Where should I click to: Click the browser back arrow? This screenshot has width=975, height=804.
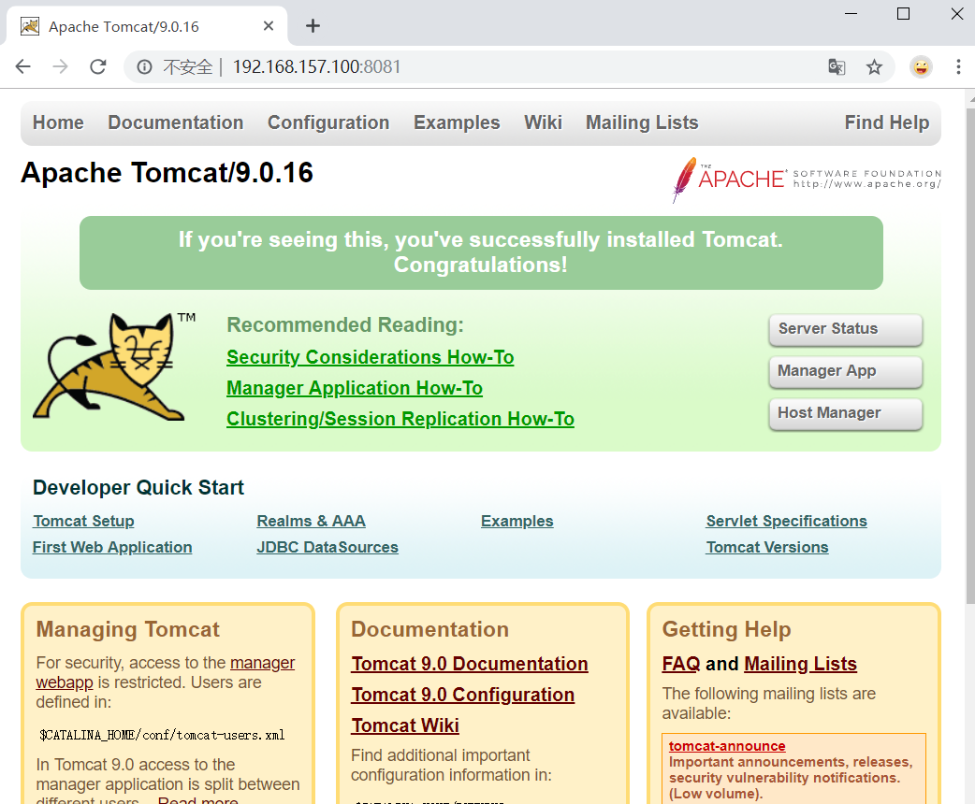click(x=23, y=66)
